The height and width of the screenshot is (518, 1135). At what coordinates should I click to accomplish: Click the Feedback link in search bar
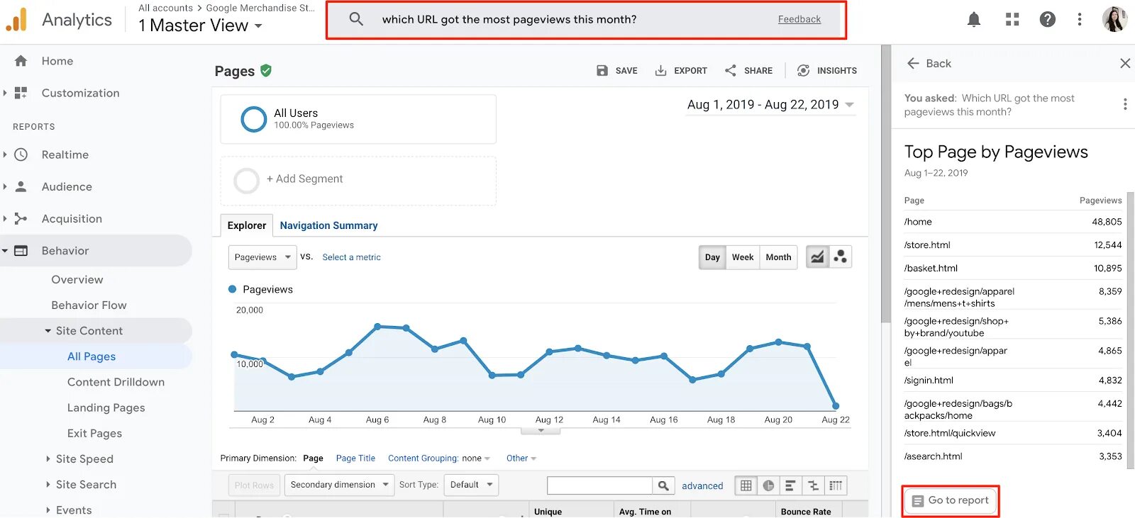click(x=799, y=19)
